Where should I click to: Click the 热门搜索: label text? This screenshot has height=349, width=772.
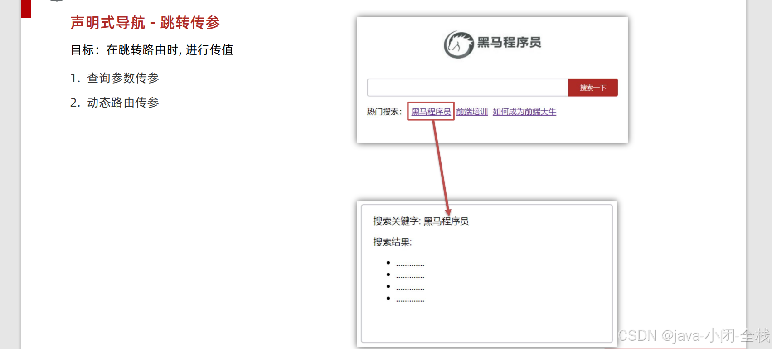coord(384,112)
